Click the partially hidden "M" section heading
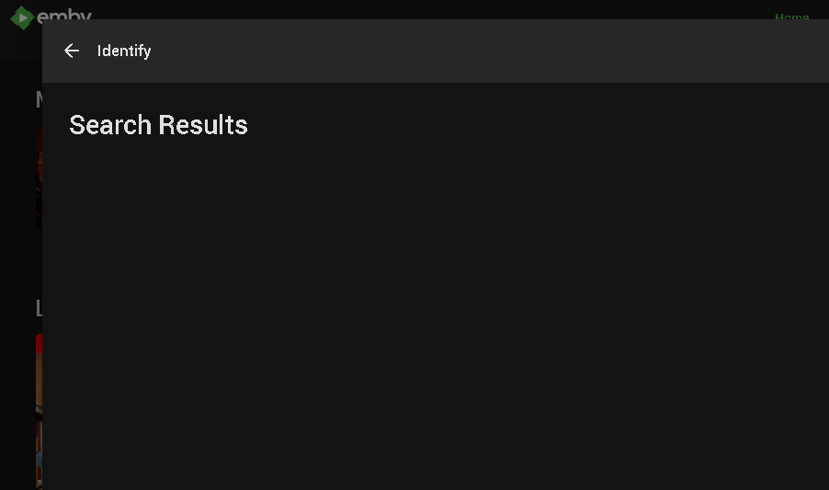829x490 pixels. tap(39, 98)
